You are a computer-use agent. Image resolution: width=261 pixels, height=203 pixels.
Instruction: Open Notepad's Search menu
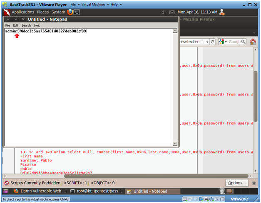26,25
